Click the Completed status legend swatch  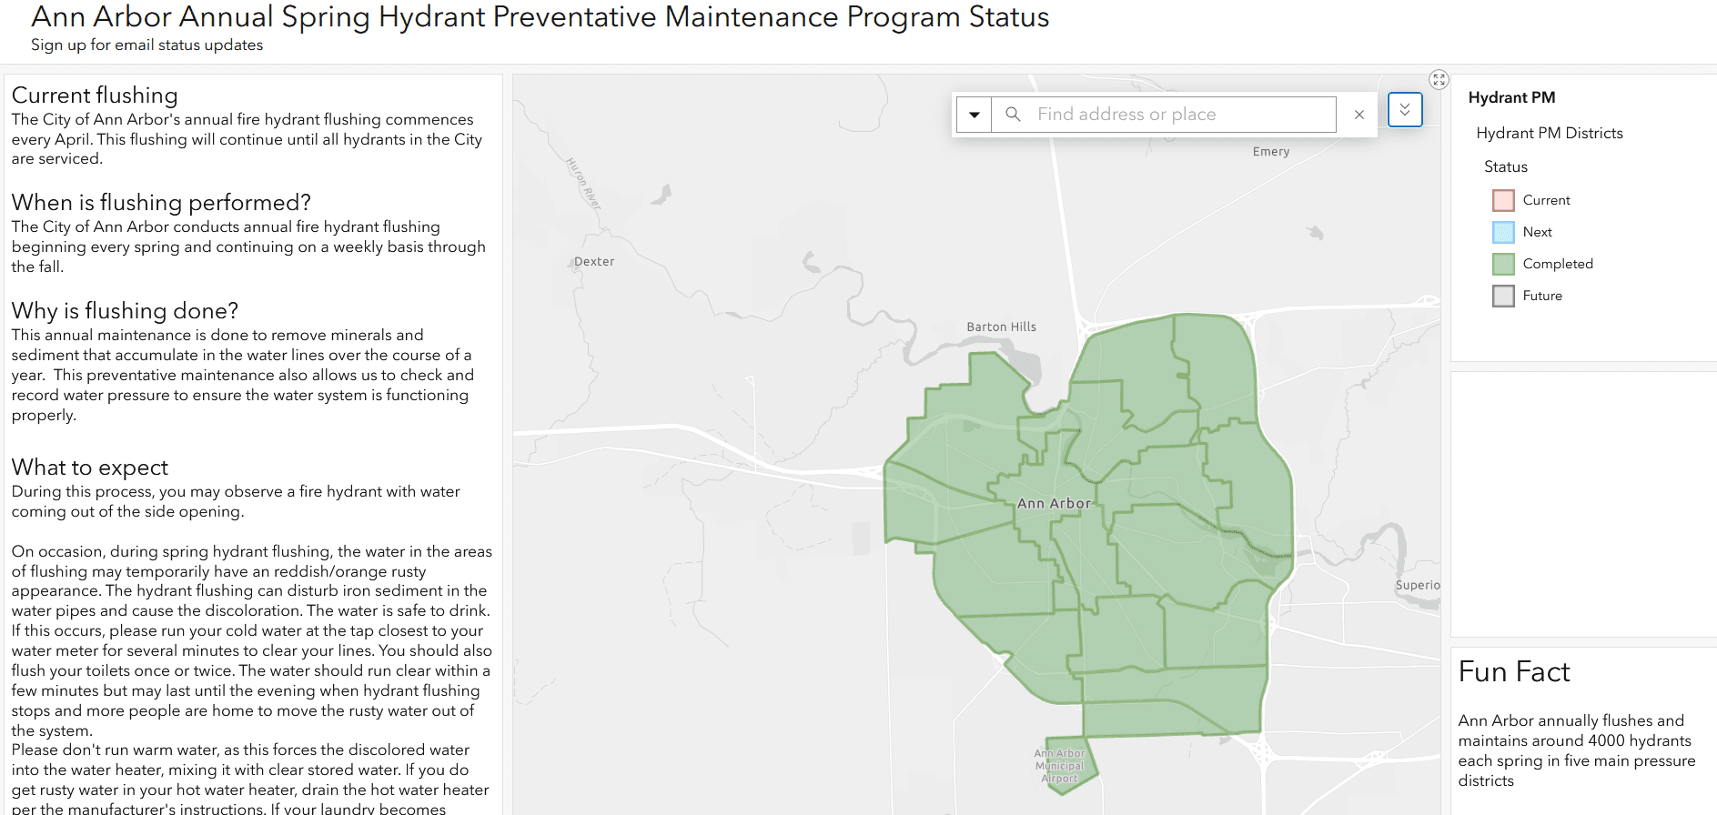[x=1503, y=264]
